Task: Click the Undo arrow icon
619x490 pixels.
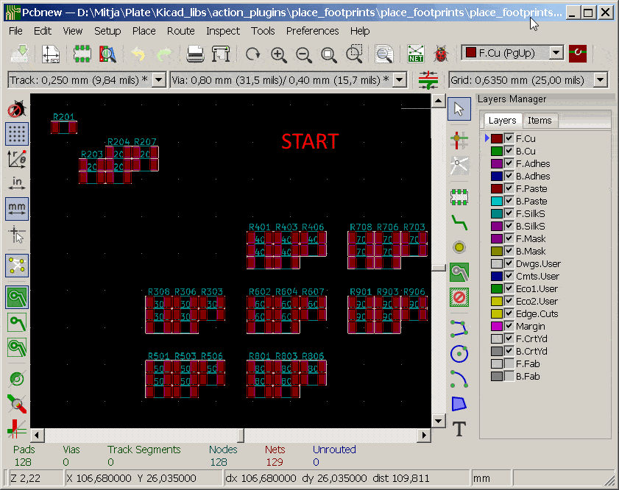Action: click(138, 53)
